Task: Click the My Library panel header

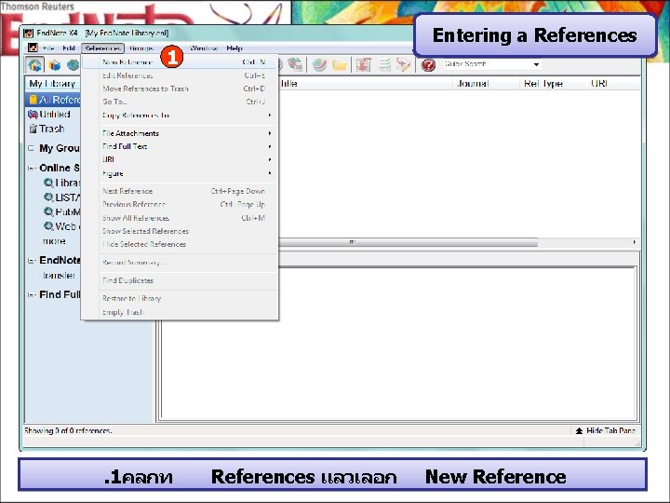Action: pos(53,84)
